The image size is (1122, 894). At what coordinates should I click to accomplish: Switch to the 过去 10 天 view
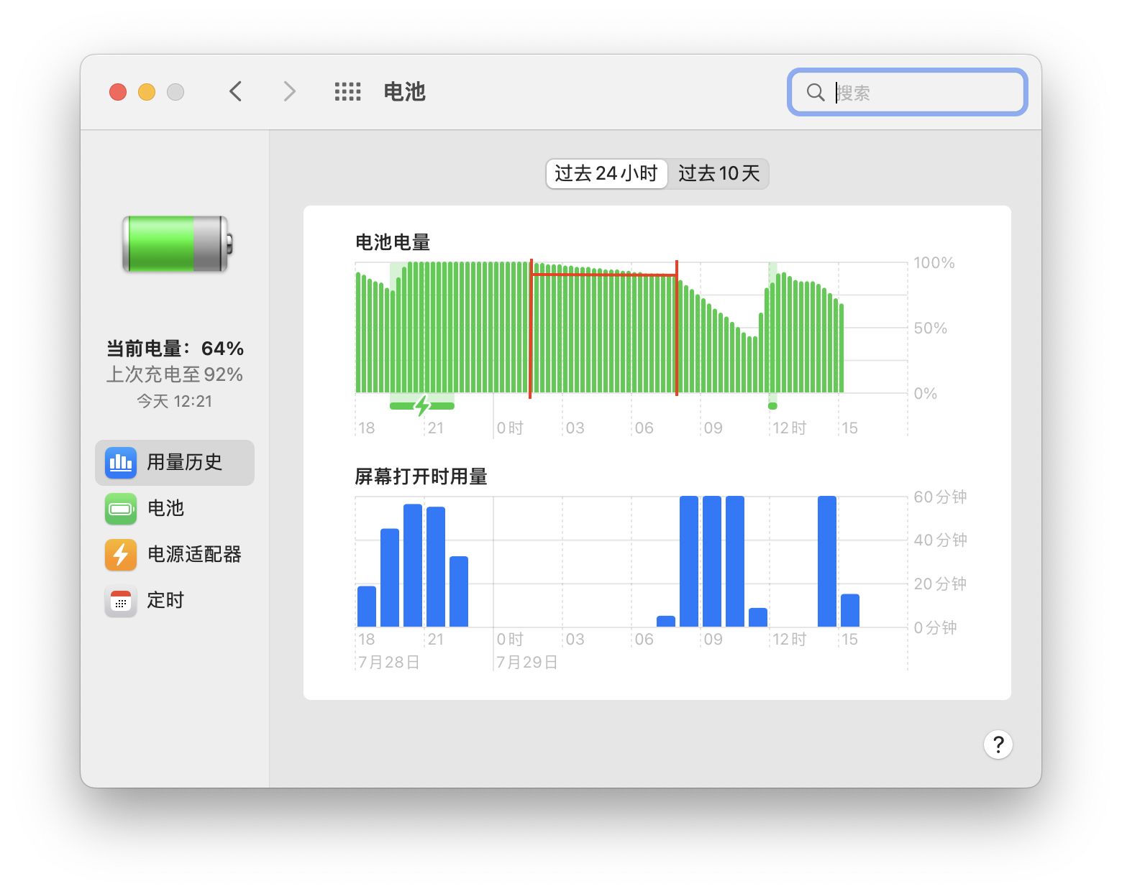pyautogui.click(x=719, y=174)
